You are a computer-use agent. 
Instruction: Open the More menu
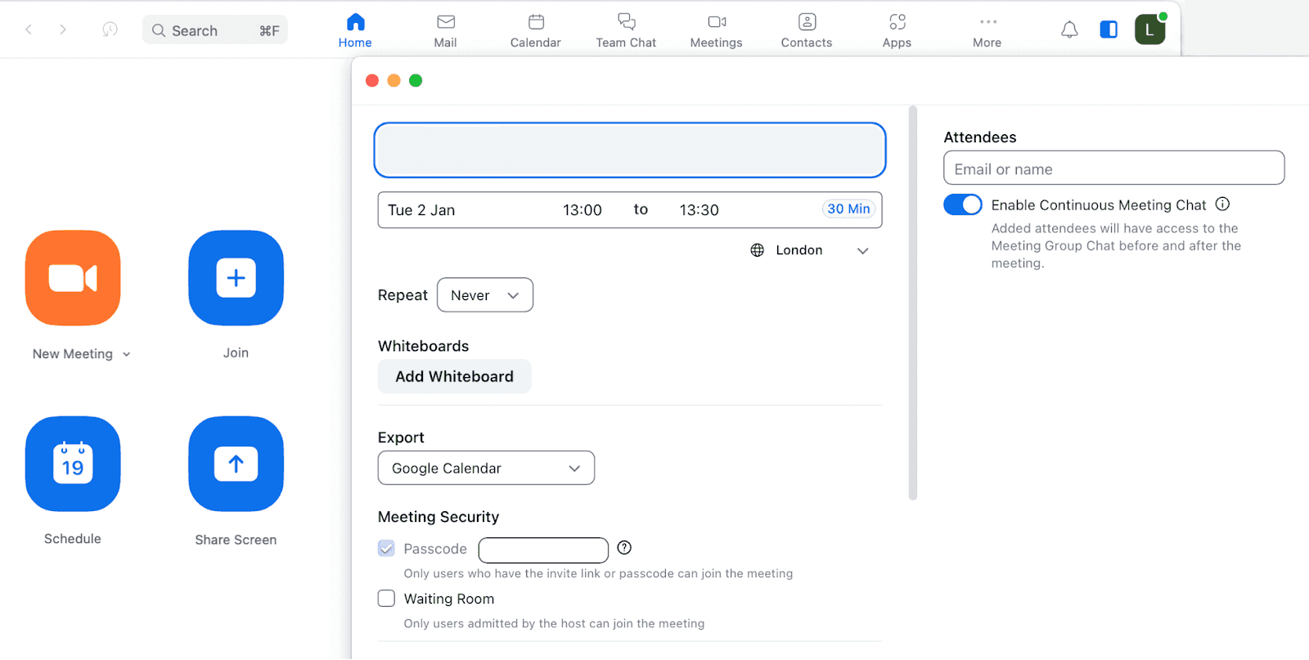point(987,30)
